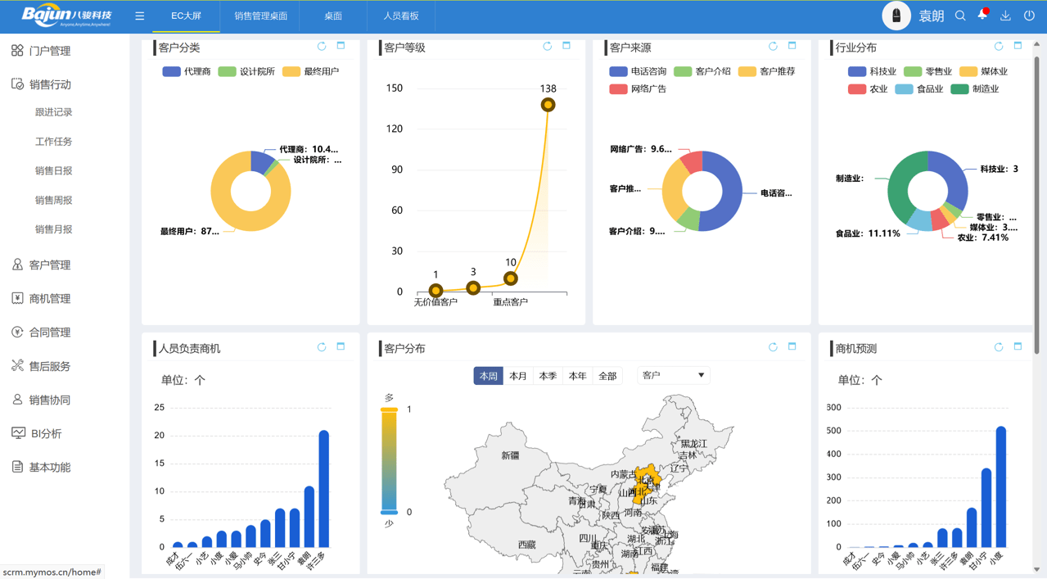Image resolution: width=1047 pixels, height=579 pixels.
Task: Click the hamburger menu collapse icon
Action: (x=140, y=16)
